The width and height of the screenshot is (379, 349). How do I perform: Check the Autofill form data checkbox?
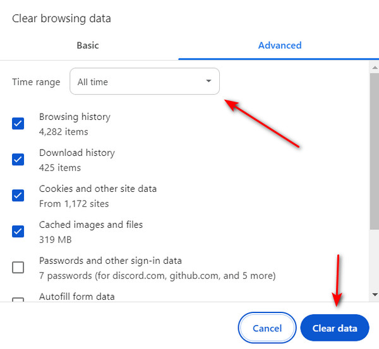point(18,300)
